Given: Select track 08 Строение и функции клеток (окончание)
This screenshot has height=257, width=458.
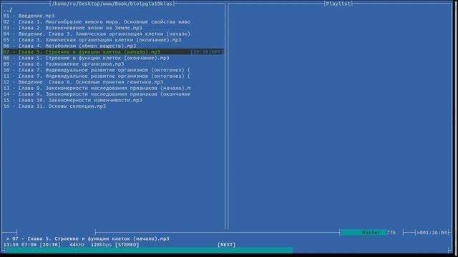Looking at the screenshot, I should click(x=86, y=58).
